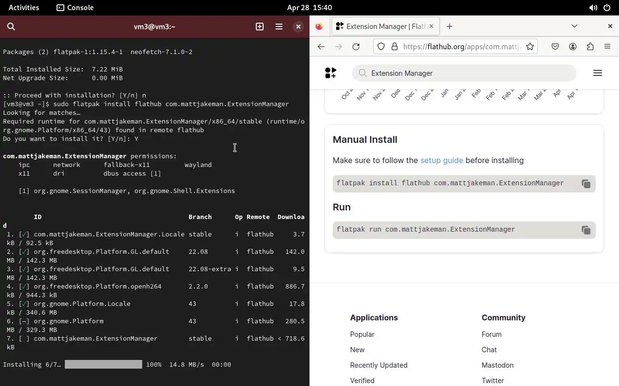Open the Popular applications link
Image resolution: width=619 pixels, height=386 pixels.
[x=362, y=334]
